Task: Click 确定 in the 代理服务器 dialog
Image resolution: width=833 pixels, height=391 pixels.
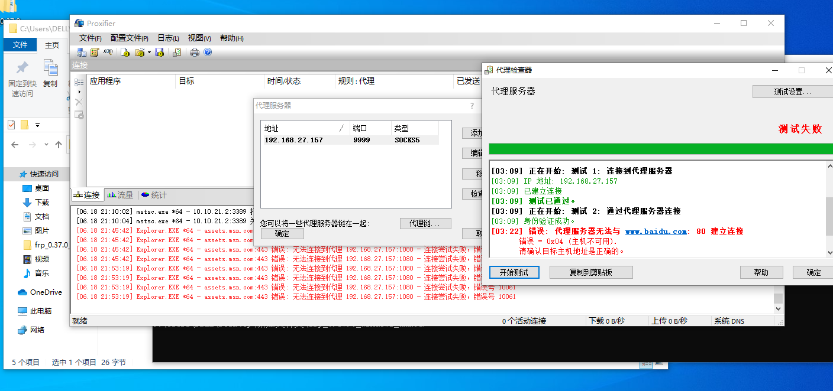Action: coord(282,233)
